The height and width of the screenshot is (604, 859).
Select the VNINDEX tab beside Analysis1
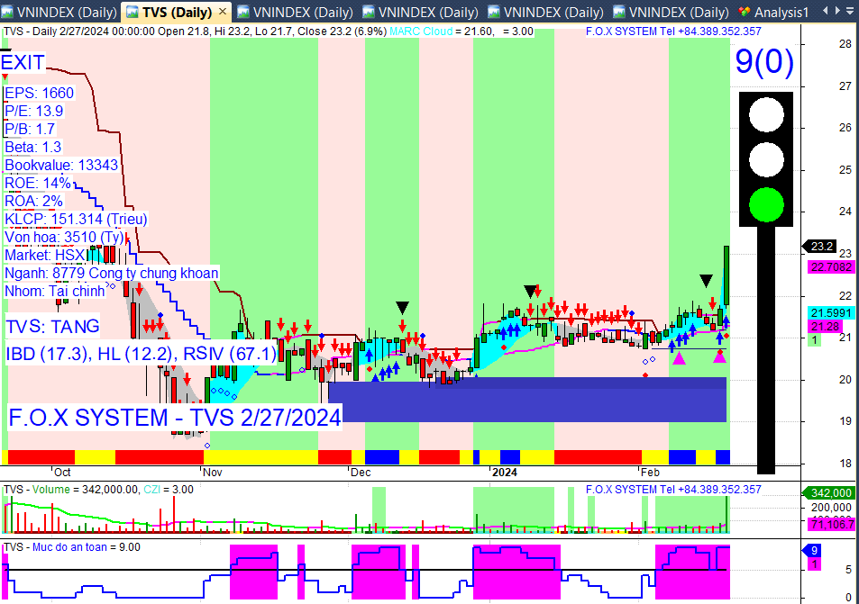coord(672,12)
